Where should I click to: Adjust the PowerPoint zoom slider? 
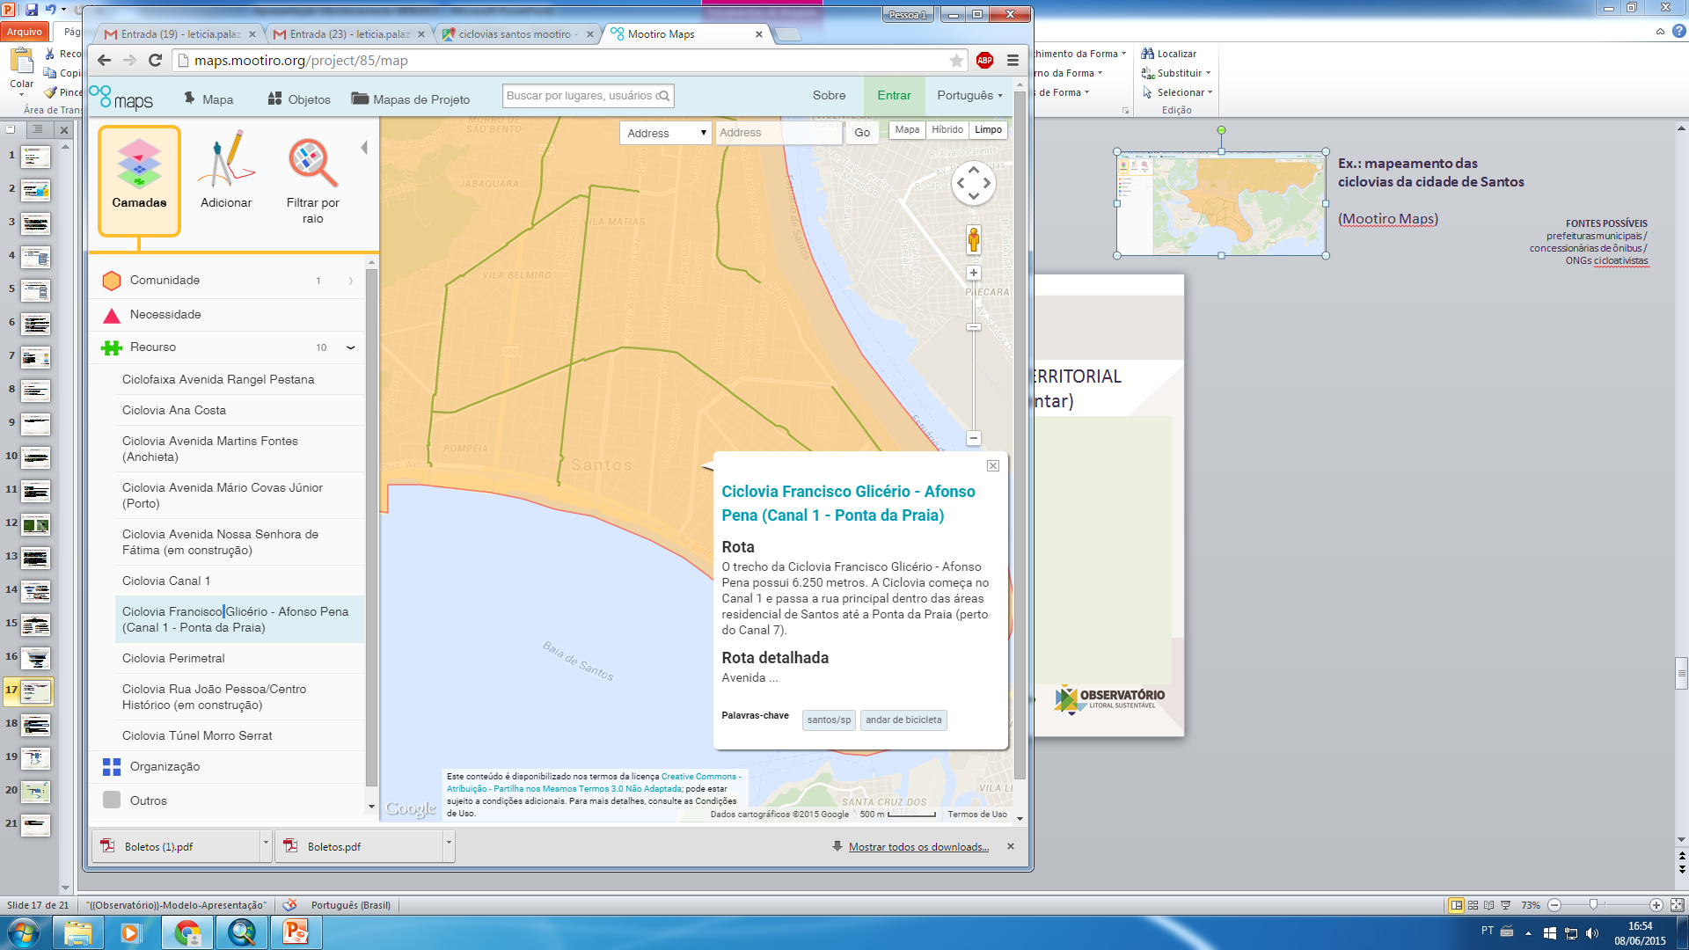point(1593,905)
